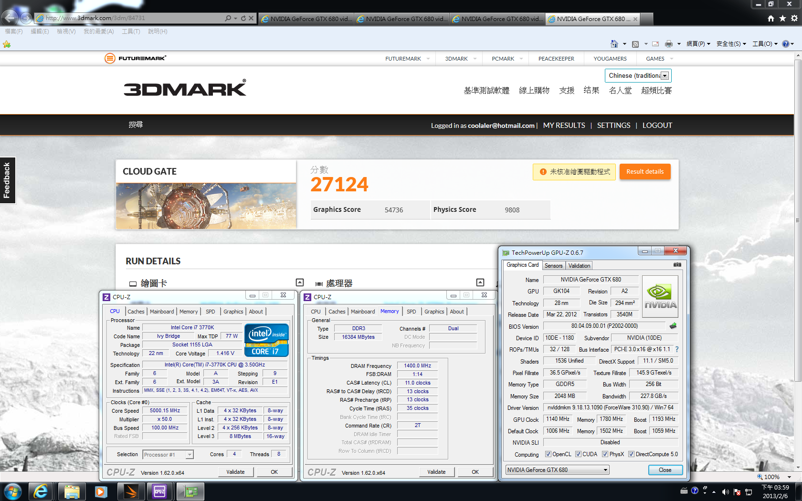Viewport: 802px width, 501px height.
Task: Click the volume speaker icon in system tray
Action: [726, 492]
